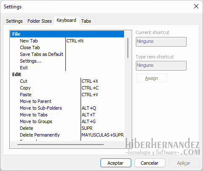This screenshot has height=171, width=203.
Task: Select the Keyboard tab
Action: coord(67,21)
